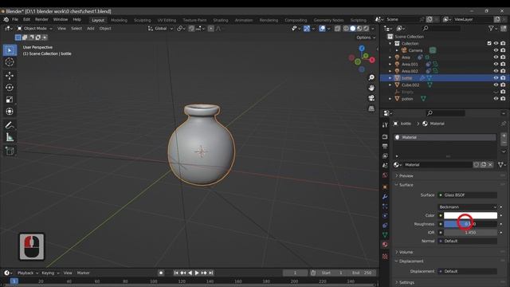Open Global transform orientation dropdown

(160, 29)
